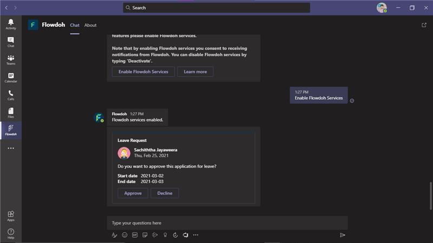Click the Praise badge icon
The height and width of the screenshot is (243, 433).
[x=165, y=235]
